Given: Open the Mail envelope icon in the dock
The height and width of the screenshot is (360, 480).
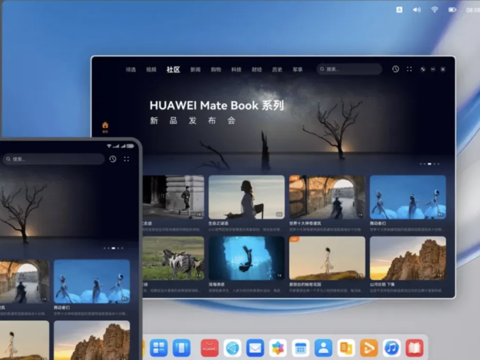Looking at the screenshot, I should point(255,348).
